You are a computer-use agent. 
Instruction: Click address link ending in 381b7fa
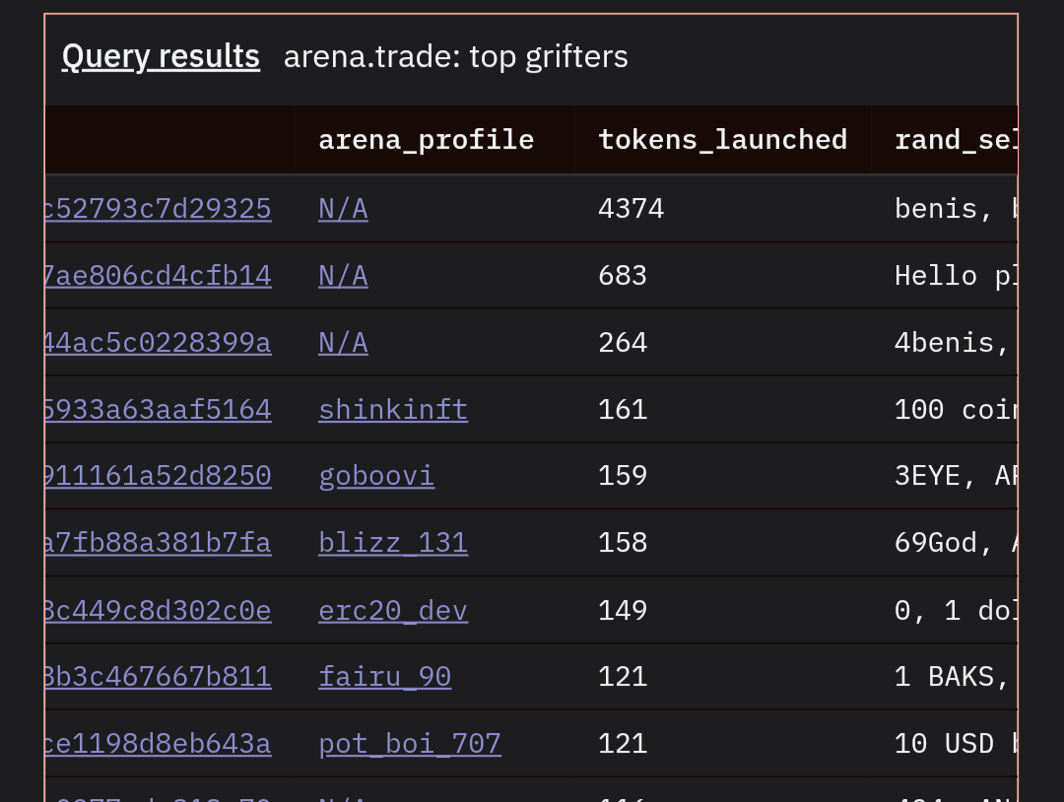(159, 543)
